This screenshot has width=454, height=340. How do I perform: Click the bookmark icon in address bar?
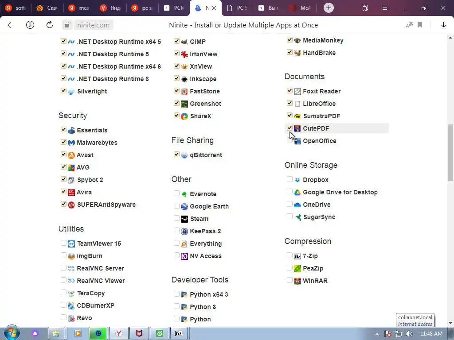(420, 25)
